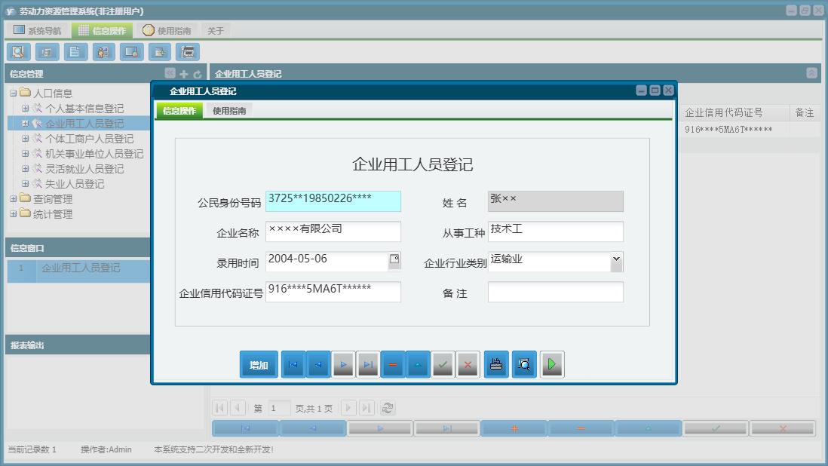Open the 系统导航 tab
Screen dimensions: 828x466
[38, 31]
